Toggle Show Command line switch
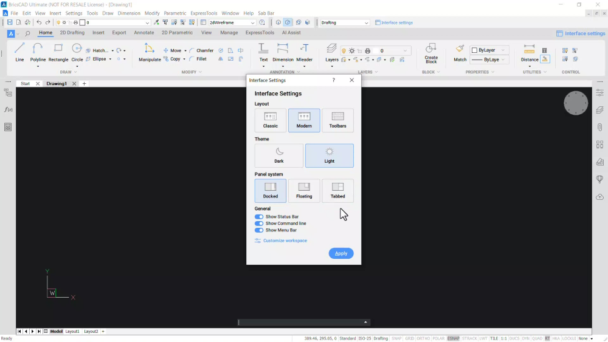608x342 pixels. click(x=258, y=224)
